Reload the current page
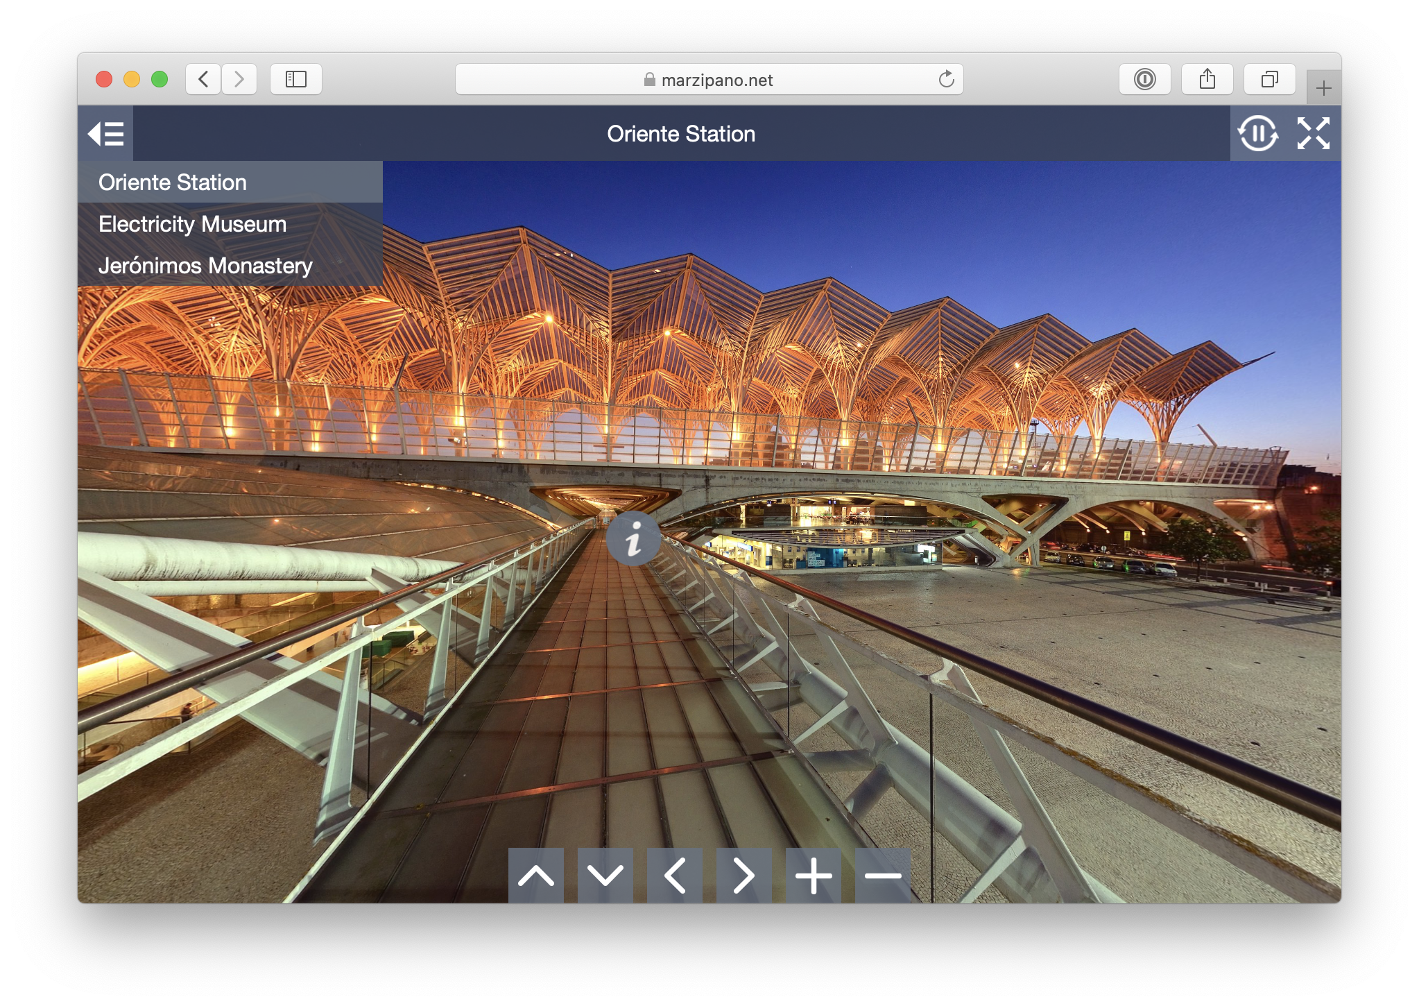Viewport: 1419px width, 1006px height. (946, 80)
